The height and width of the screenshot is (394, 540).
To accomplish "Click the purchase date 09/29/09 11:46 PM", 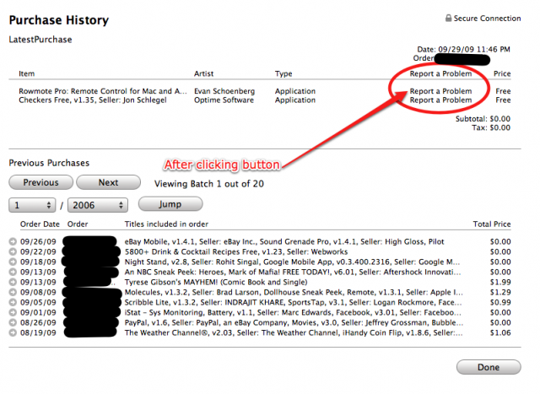I will [474, 49].
